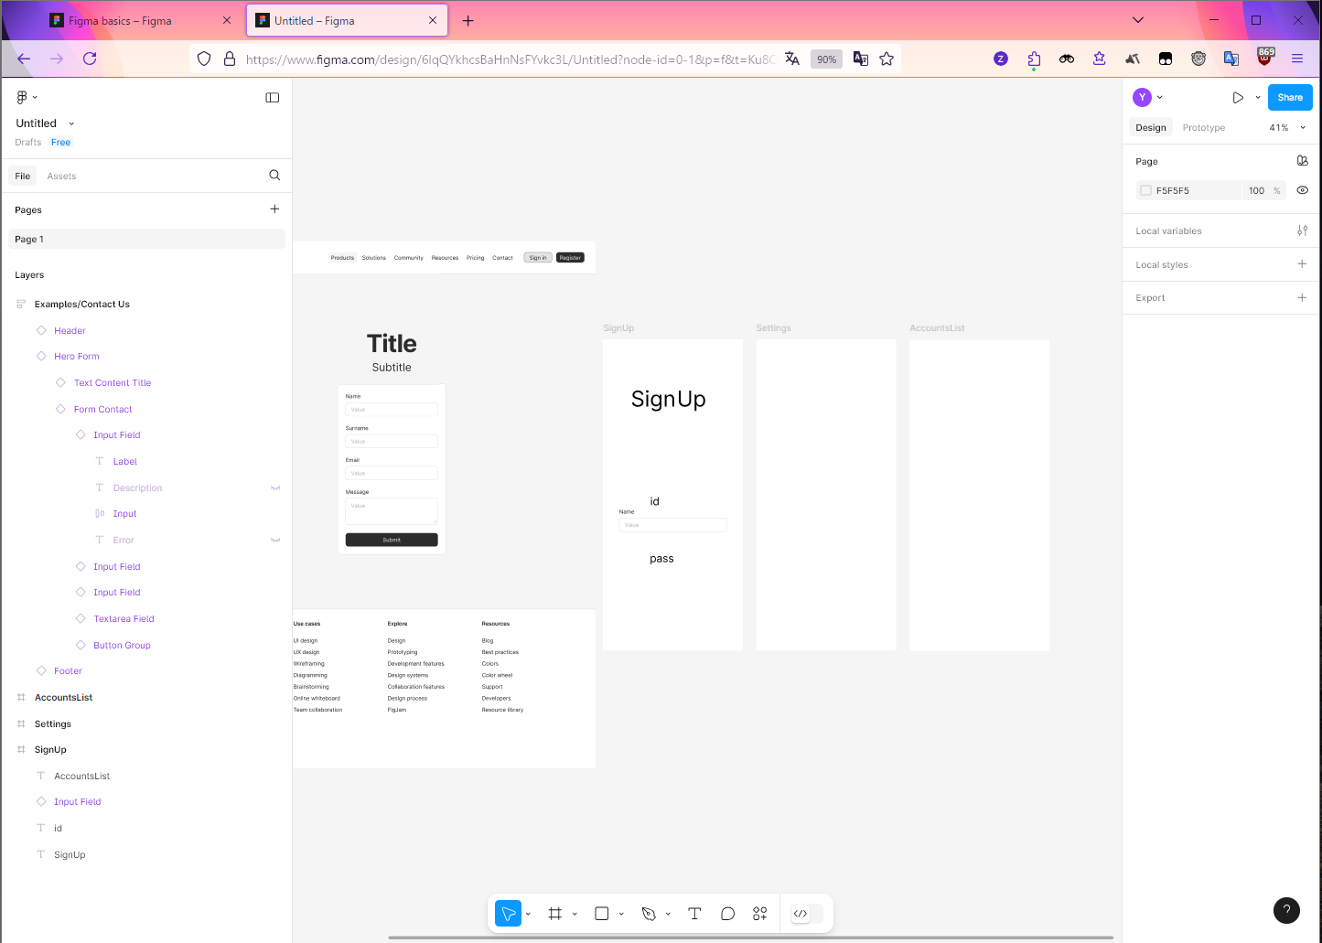Switch to the Prototype tab
This screenshot has width=1322, height=943.
click(1204, 128)
